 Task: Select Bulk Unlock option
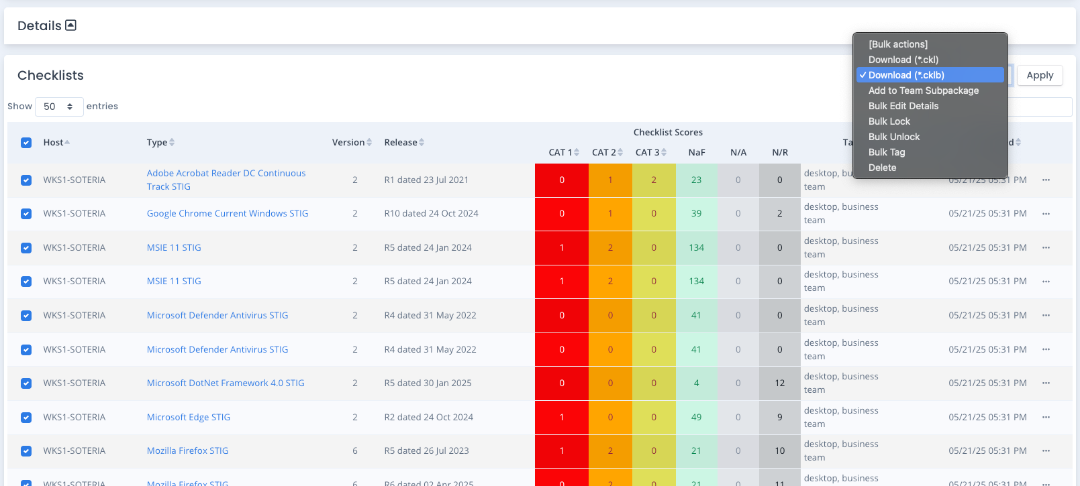pos(930,137)
